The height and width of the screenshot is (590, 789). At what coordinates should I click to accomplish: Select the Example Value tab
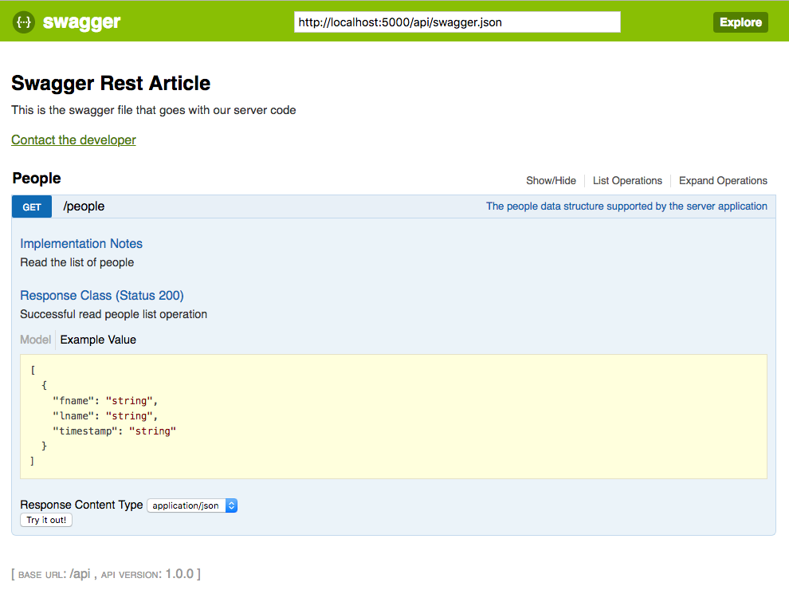coord(98,340)
